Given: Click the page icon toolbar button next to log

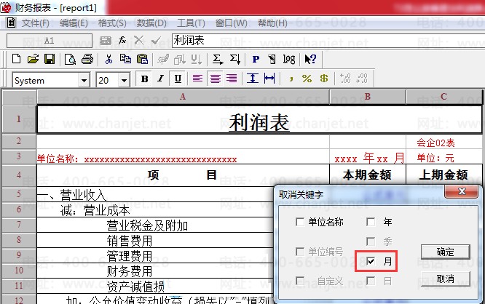Looking at the screenshot, I should pyautogui.click(x=272, y=59).
